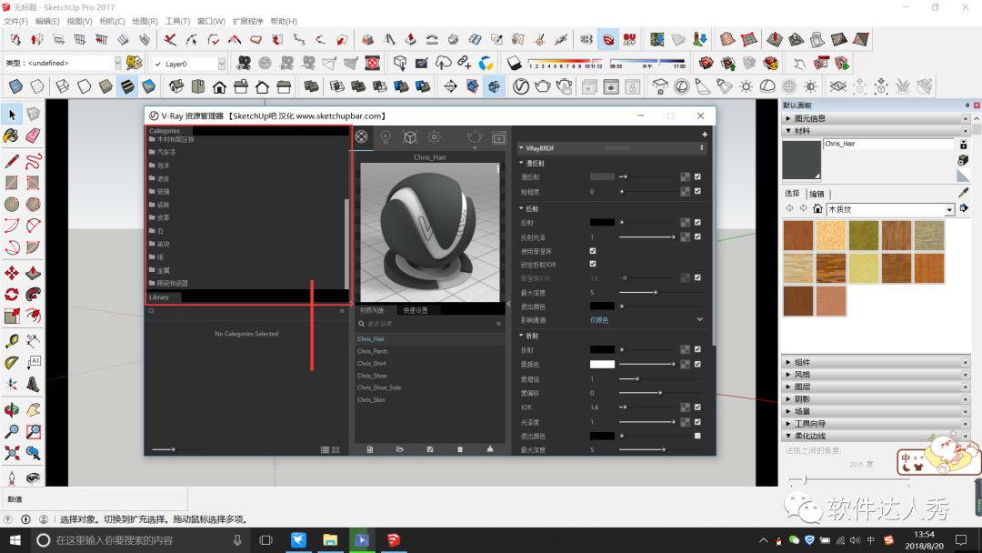982x553 pixels.
Task: Select the Move tool with red arrows
Action: (11, 273)
